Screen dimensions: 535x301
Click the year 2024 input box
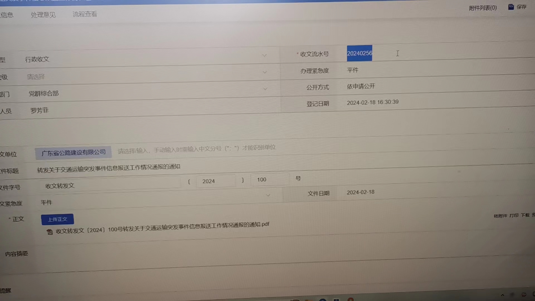click(215, 181)
